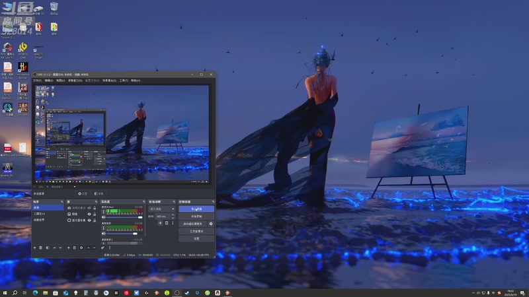Open 麦克风/Aux channel options dots

click(x=103, y=212)
